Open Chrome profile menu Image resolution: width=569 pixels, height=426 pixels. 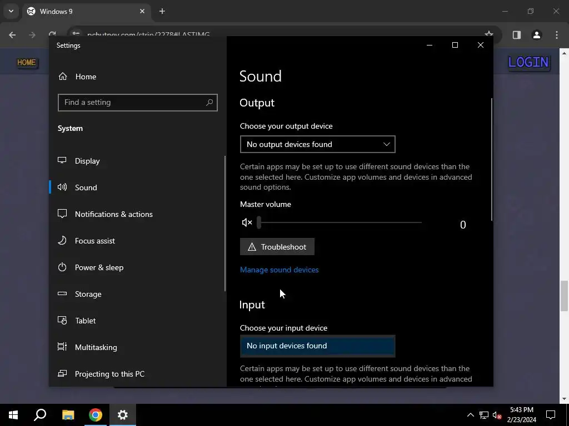coord(537,35)
